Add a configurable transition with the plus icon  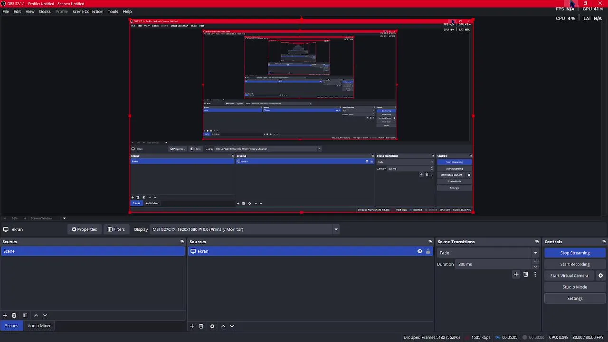point(516,275)
